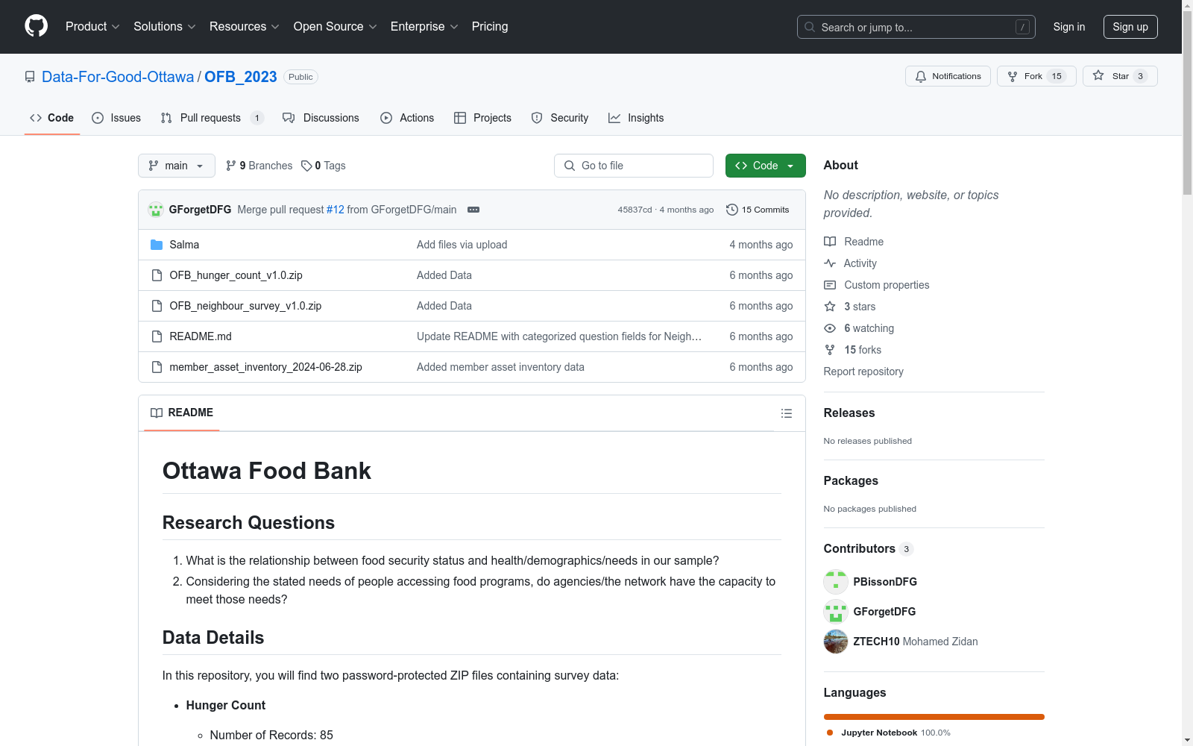Expand the Open Source menu
Image resolution: width=1193 pixels, height=746 pixels.
[336, 27]
